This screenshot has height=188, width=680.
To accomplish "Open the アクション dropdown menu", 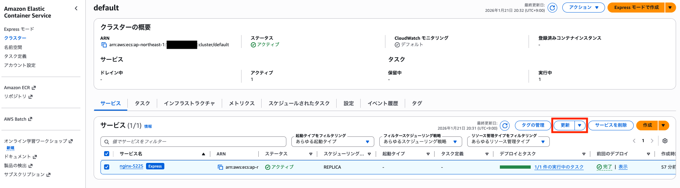I will tap(583, 8).
